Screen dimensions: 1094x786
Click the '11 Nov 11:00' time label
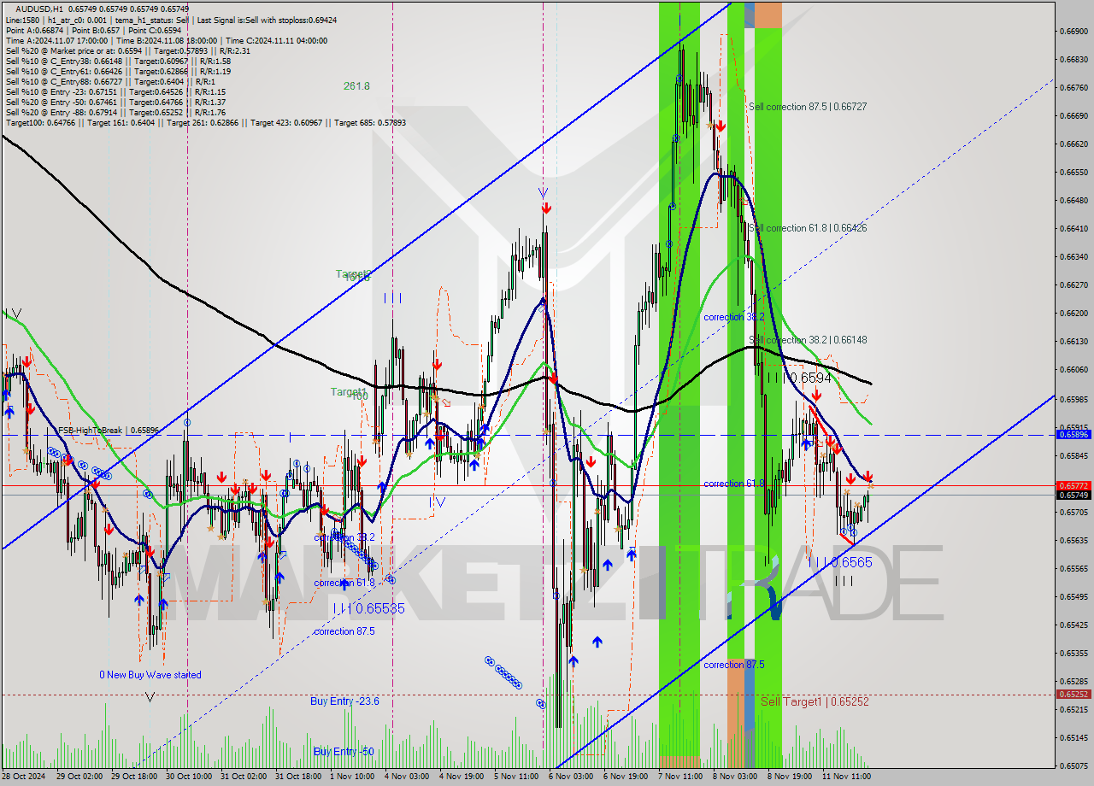coord(846,777)
